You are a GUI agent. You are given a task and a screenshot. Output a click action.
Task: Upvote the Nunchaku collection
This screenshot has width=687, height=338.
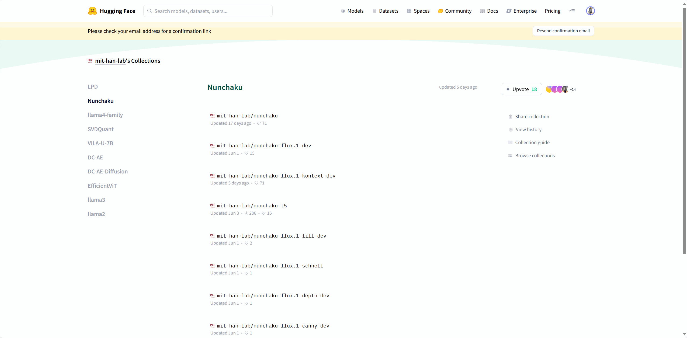522,89
